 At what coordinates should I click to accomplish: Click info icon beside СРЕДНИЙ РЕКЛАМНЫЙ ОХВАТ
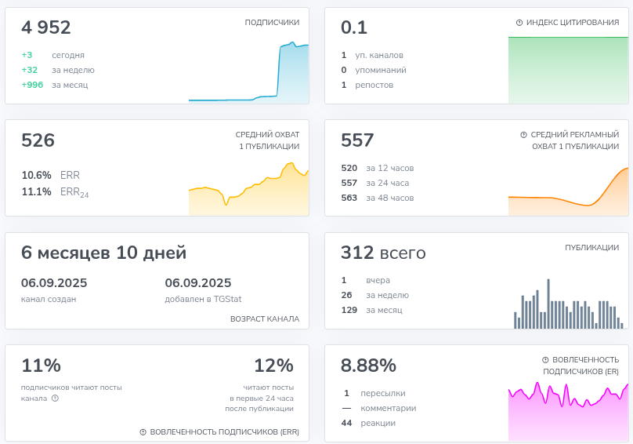[523, 135]
